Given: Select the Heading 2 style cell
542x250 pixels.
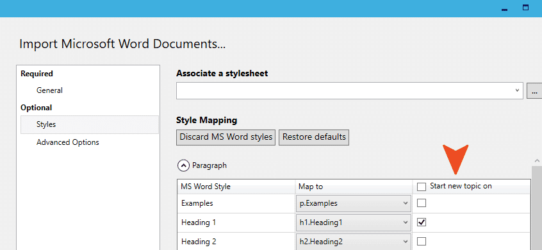Looking at the screenshot, I should pyautogui.click(x=236, y=242).
